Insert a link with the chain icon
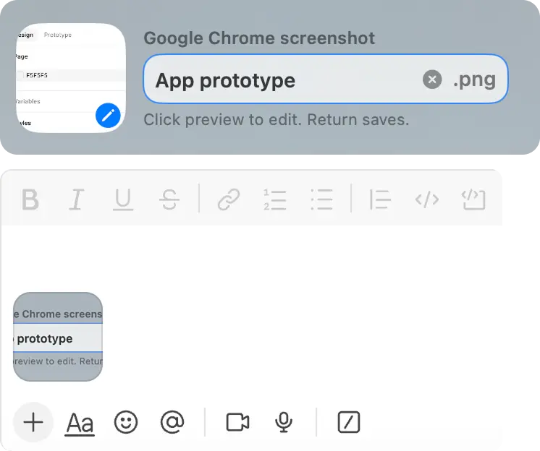Image resolution: width=540 pixels, height=451 pixels. point(229,199)
